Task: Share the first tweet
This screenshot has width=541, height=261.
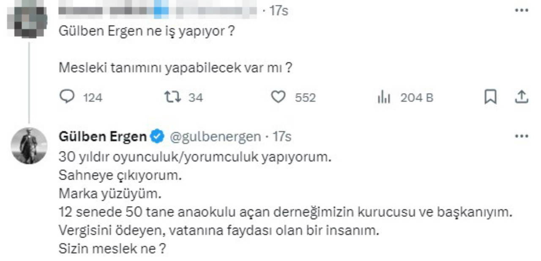Action: tap(522, 97)
